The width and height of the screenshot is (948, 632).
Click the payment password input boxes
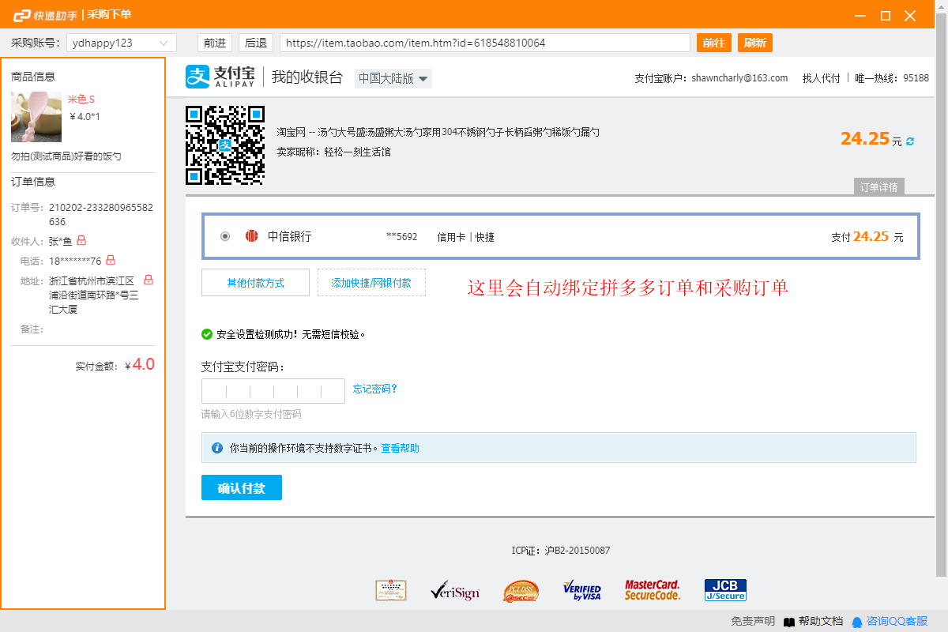(x=273, y=390)
